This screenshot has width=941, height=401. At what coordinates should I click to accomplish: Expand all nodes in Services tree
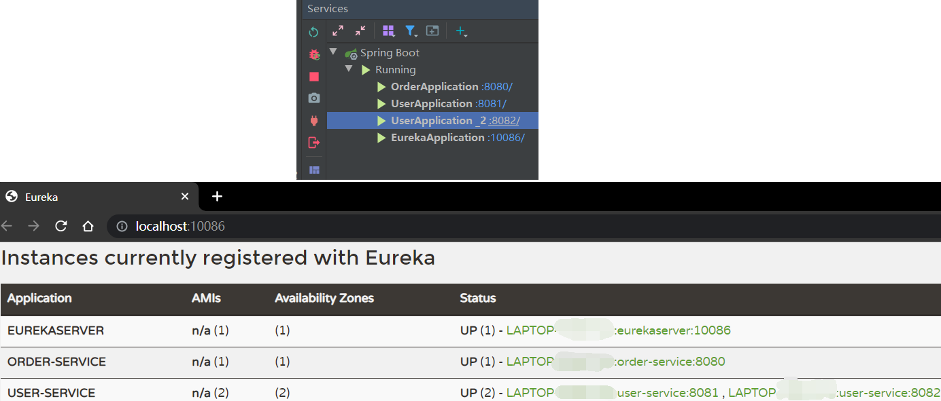(338, 31)
